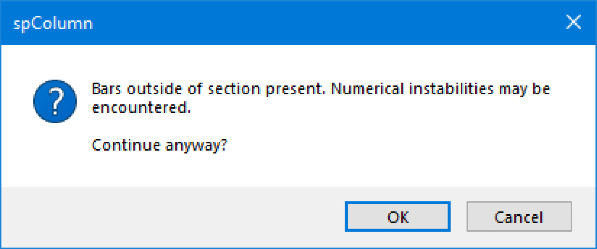Dismiss the warning using Cancel

(x=519, y=217)
